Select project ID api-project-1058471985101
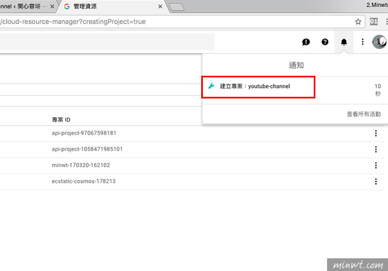This screenshot has height=271, width=388. (x=87, y=149)
